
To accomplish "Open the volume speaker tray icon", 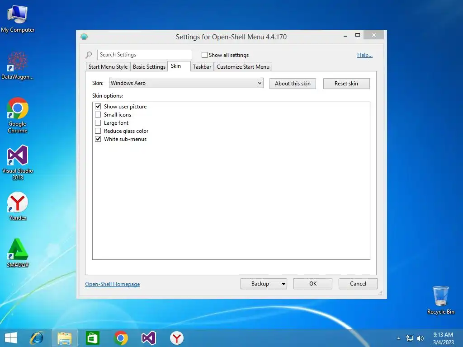I will 420,338.
